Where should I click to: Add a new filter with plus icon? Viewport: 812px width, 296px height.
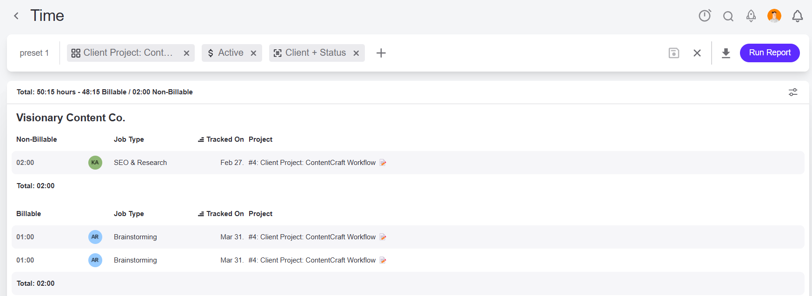tap(381, 53)
